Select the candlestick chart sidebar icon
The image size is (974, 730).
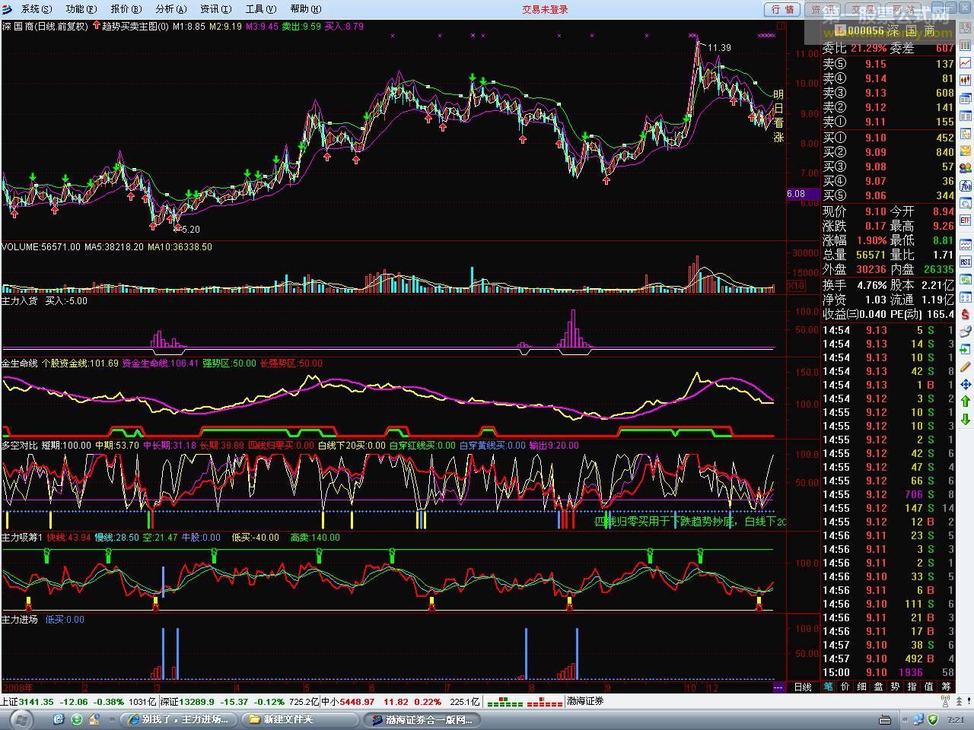pos(966,80)
